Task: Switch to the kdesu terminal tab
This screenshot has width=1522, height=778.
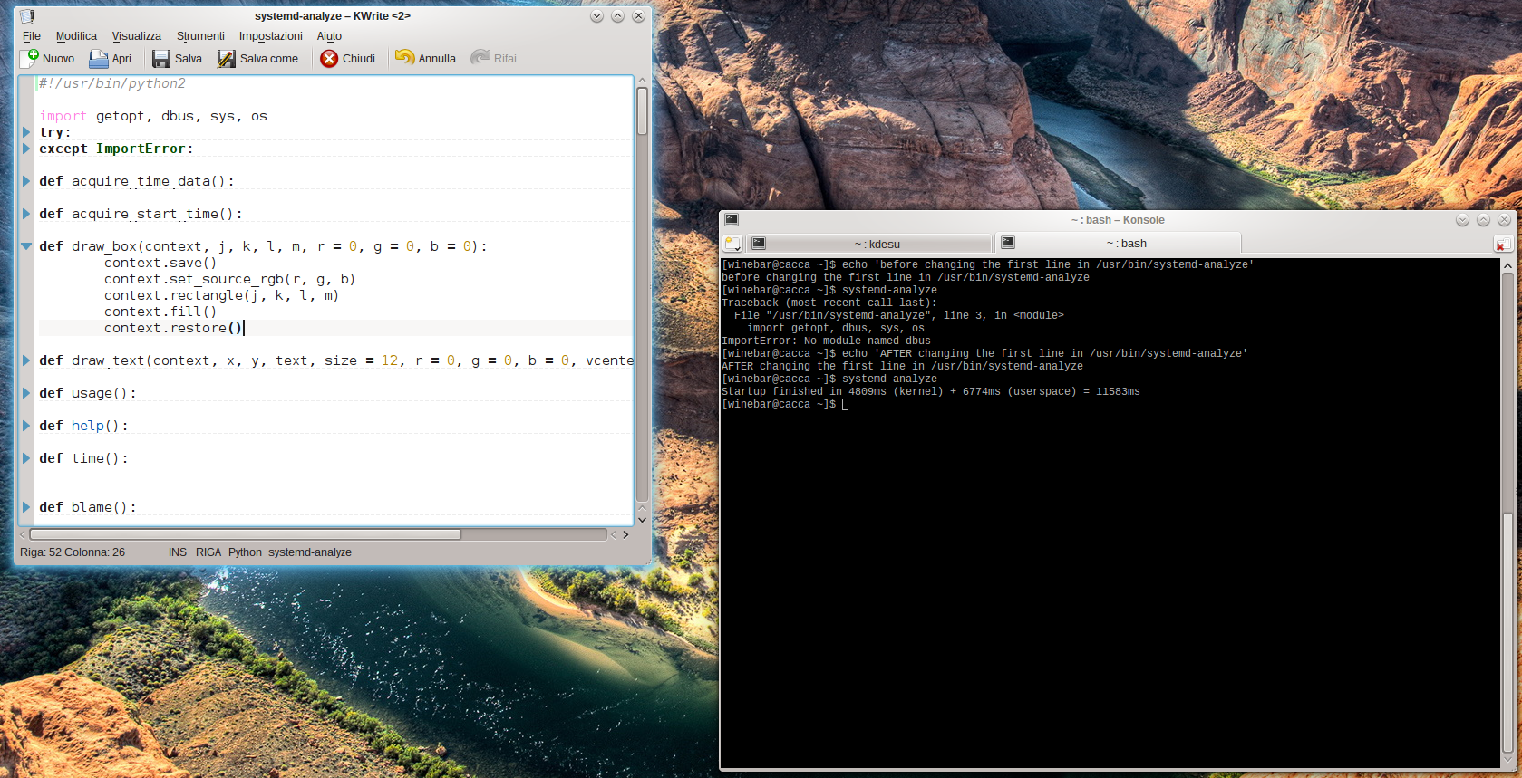Action: tap(876, 244)
